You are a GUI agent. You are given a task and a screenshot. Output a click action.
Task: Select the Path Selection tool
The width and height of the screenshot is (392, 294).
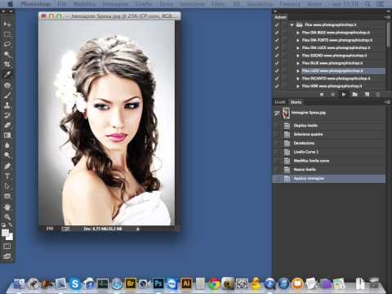tap(7, 186)
